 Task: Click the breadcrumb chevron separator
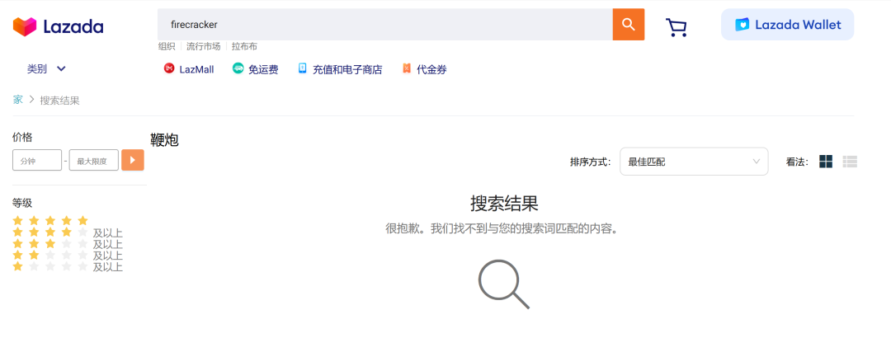(x=32, y=100)
